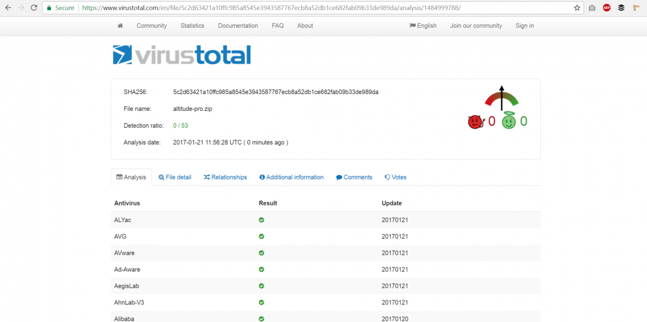Click the red malicious vote count
This screenshot has width=647, height=322.
pyautogui.click(x=491, y=121)
